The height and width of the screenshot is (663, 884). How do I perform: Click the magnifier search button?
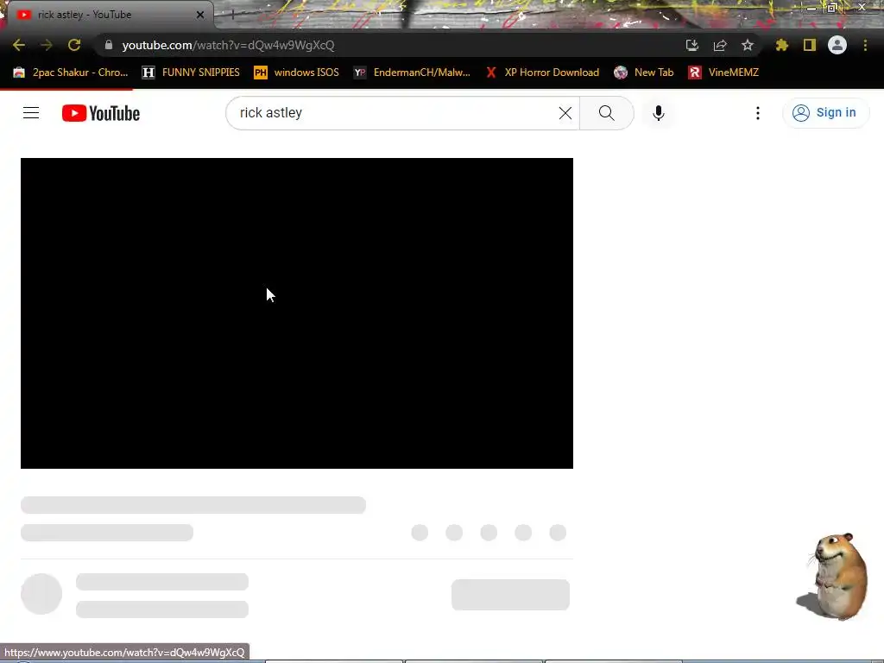pyautogui.click(x=607, y=113)
